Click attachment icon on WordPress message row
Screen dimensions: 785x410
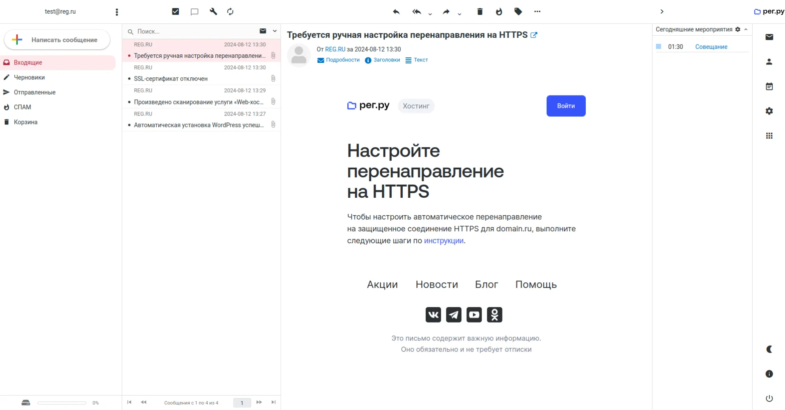273,124
